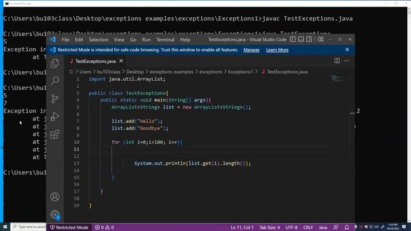Click the feedback icon in status bar
411x231 pixels.
335,227
